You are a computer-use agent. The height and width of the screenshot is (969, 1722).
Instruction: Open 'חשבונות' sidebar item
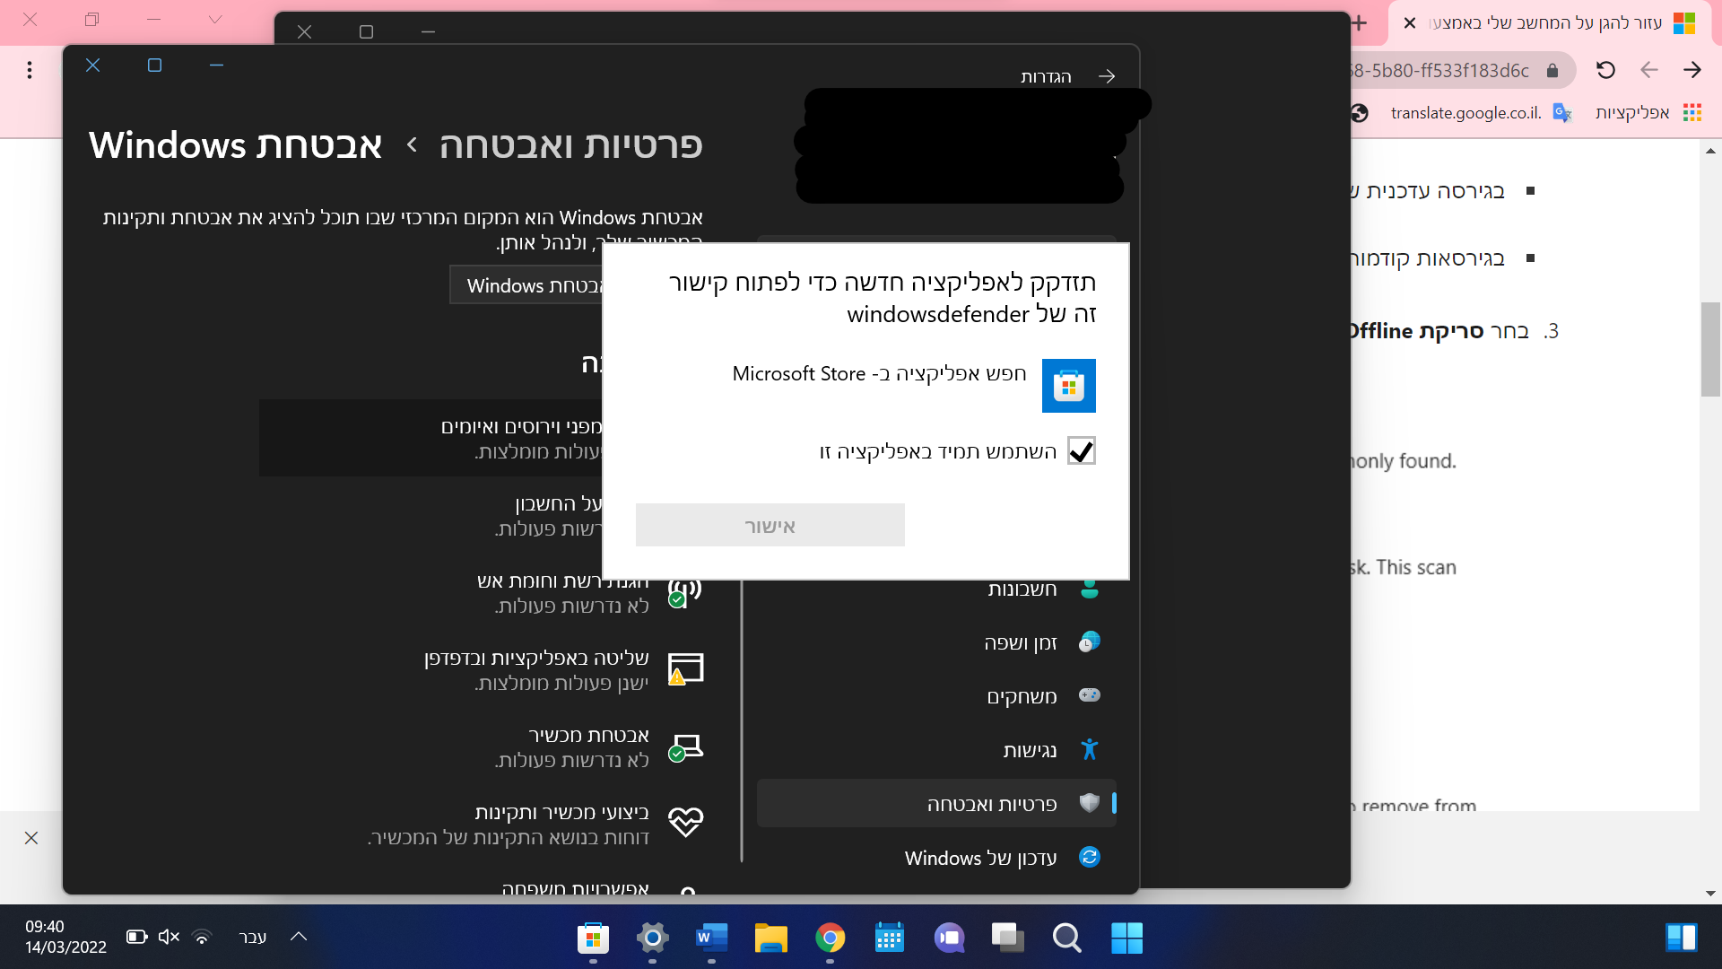pos(936,591)
